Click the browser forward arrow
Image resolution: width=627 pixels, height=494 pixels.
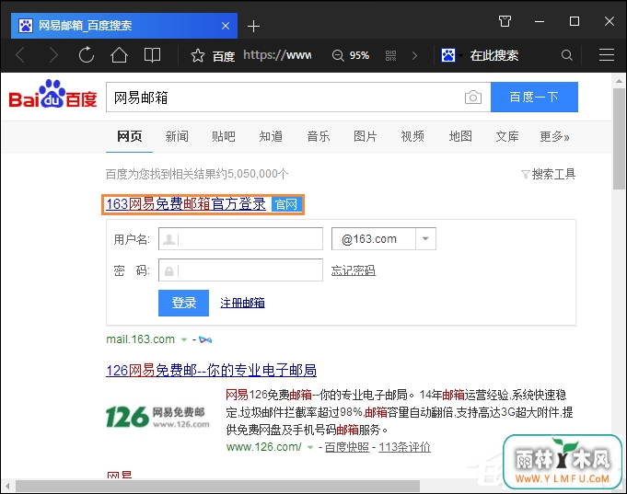pyautogui.click(x=53, y=55)
